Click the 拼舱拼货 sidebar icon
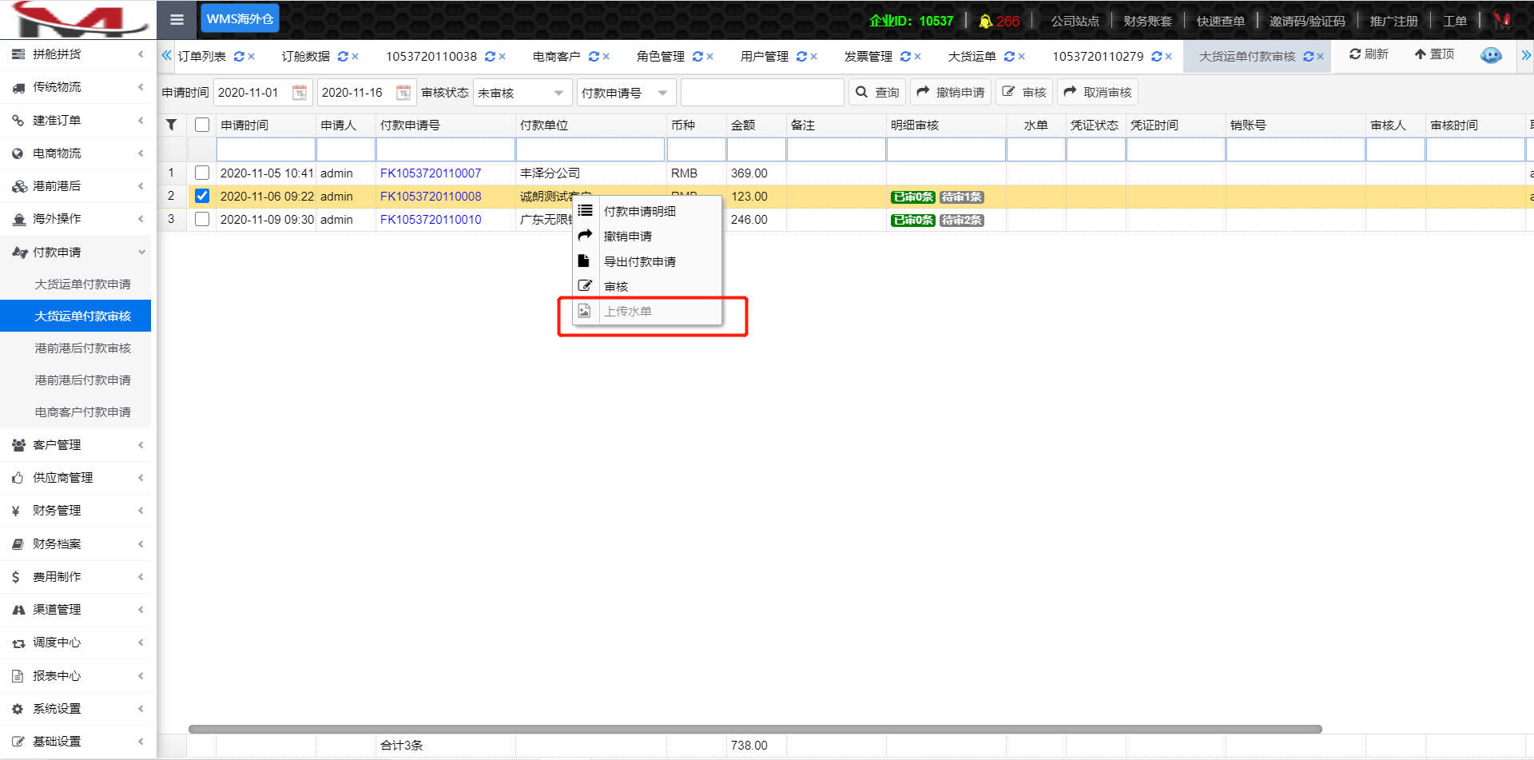Image resolution: width=1534 pixels, height=760 pixels. coord(18,54)
